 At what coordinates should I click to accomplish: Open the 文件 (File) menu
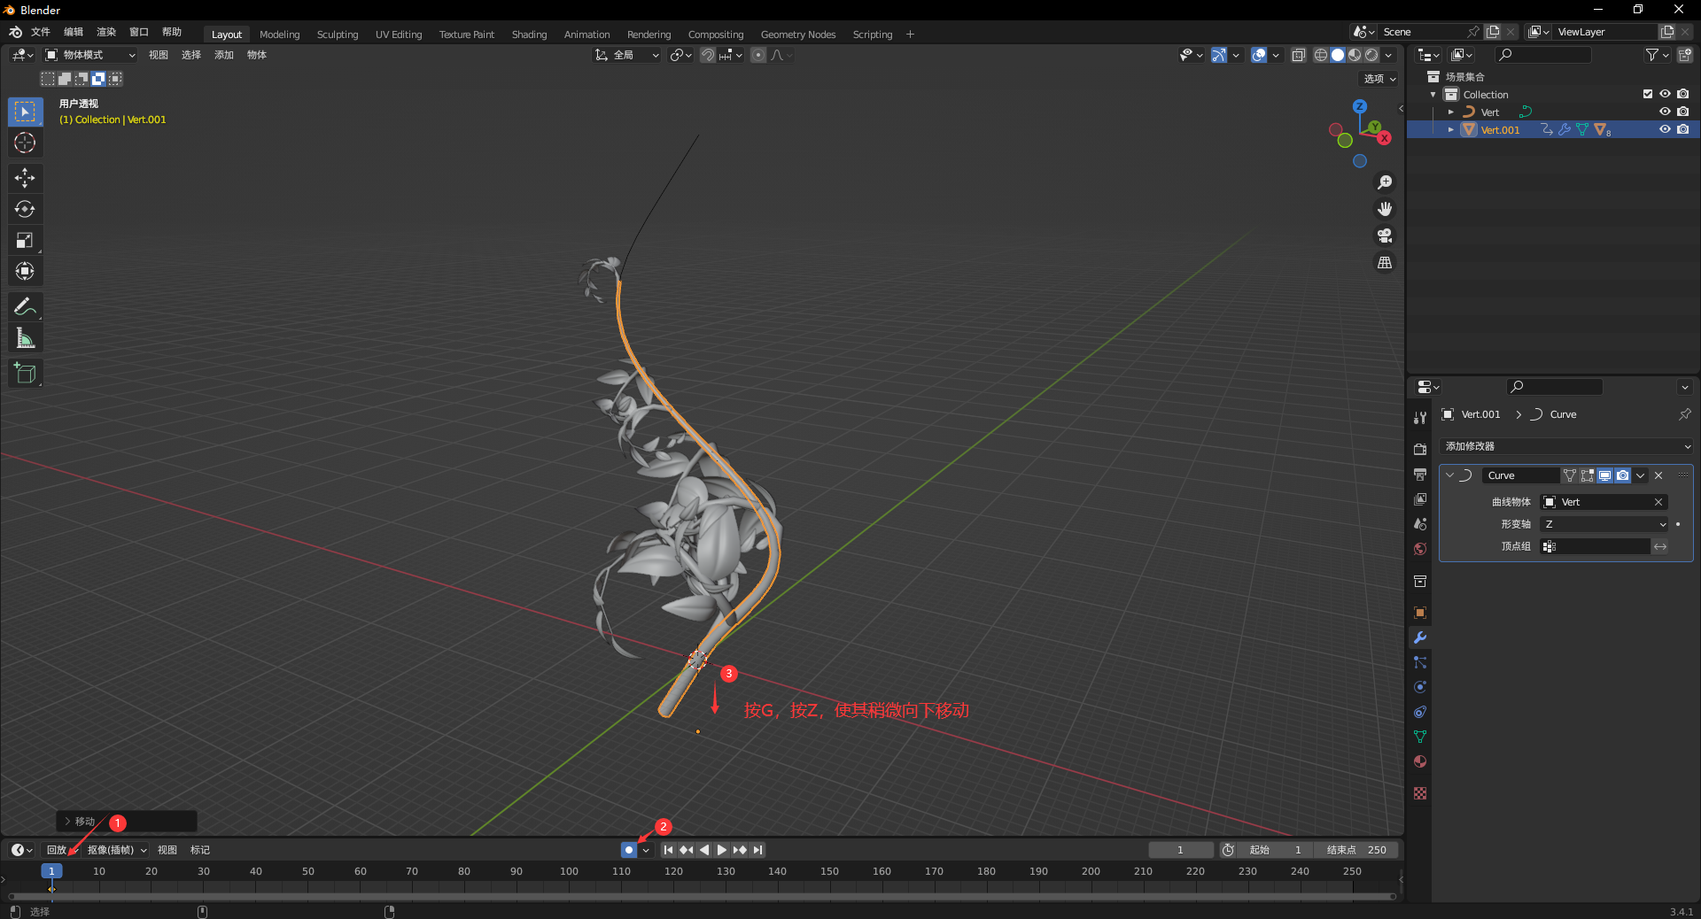click(x=41, y=32)
